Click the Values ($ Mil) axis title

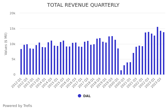click(6, 44)
